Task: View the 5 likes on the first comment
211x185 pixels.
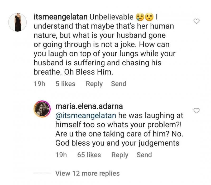Action: [65, 84]
